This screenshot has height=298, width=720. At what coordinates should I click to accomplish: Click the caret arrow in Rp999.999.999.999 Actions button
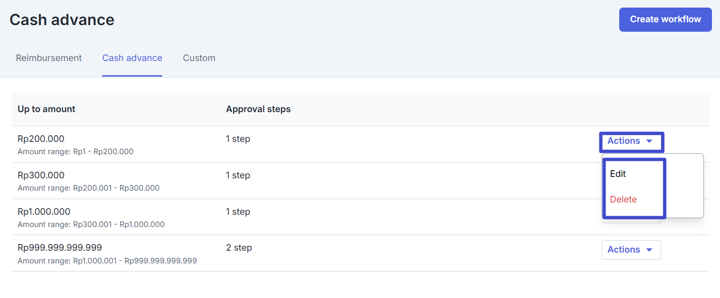tap(649, 250)
